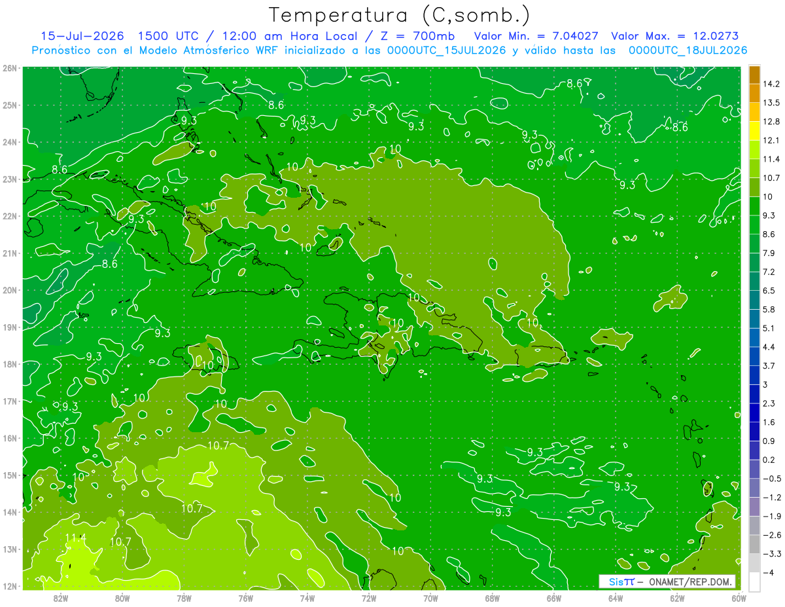Screen dimensions: 785x607
Task: Click the 72W longitude axis label
Action: point(369,597)
